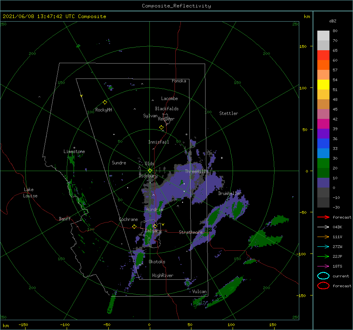The height and width of the screenshot is (330, 353).
Task: Click the dBZ legend heading
Action: (333, 21)
